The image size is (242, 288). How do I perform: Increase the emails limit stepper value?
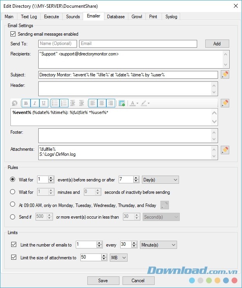[99, 243]
